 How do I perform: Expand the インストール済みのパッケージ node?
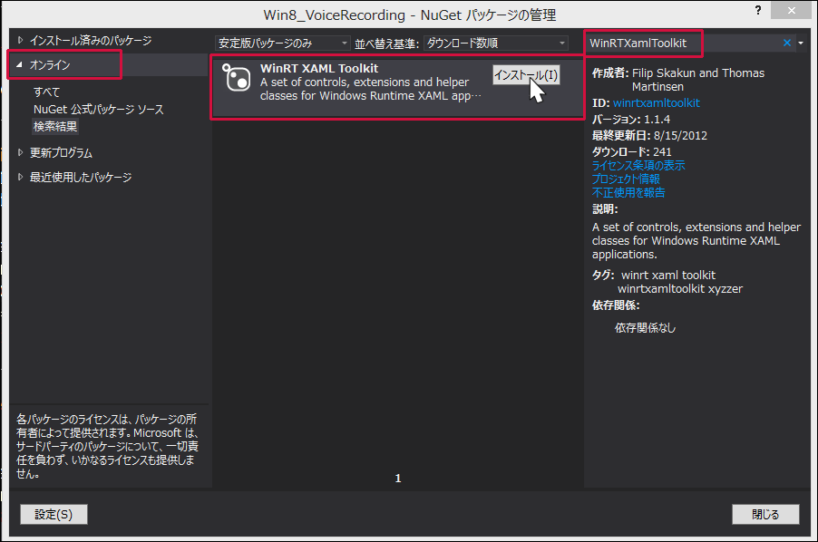click(x=20, y=40)
